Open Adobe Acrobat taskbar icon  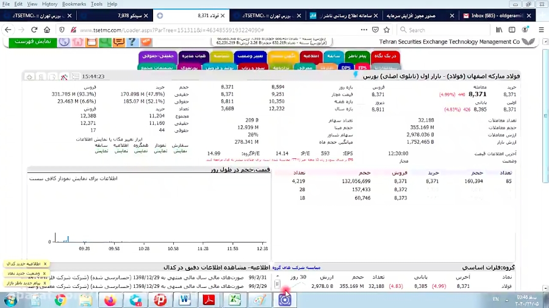pyautogui.click(x=209, y=299)
